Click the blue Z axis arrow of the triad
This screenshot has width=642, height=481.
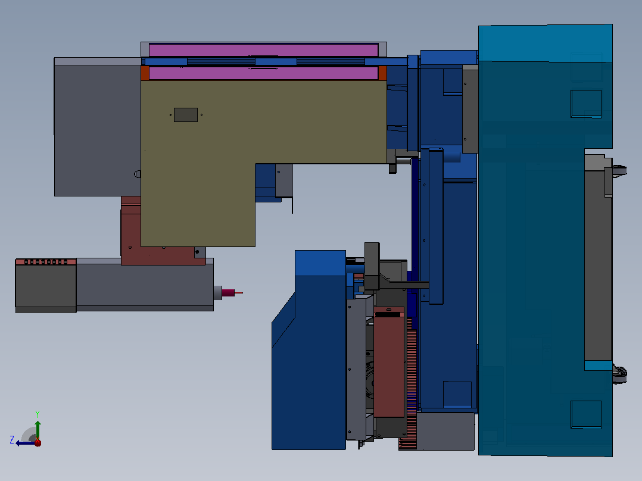coord(24,443)
